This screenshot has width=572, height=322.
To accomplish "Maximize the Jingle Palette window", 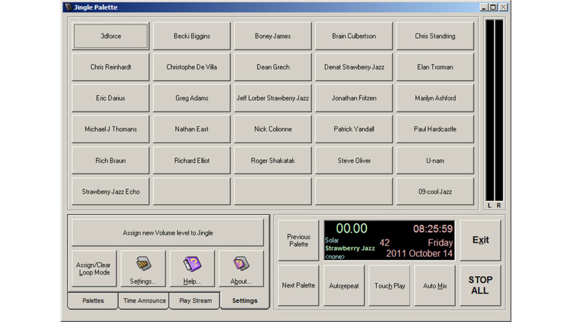I will (x=493, y=7).
